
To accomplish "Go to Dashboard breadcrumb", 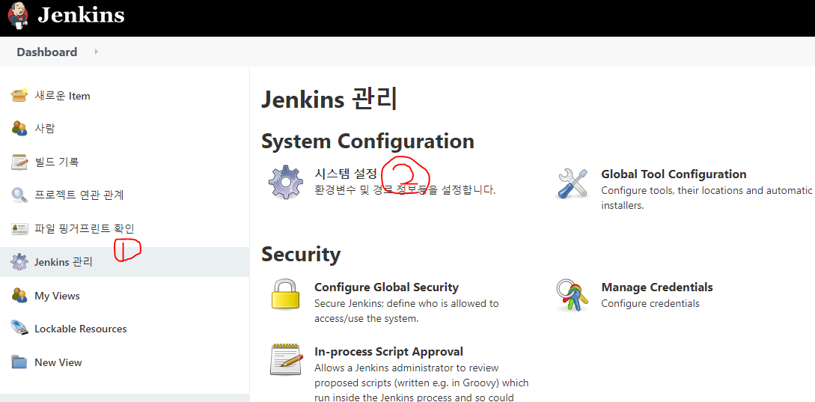I will click(47, 52).
